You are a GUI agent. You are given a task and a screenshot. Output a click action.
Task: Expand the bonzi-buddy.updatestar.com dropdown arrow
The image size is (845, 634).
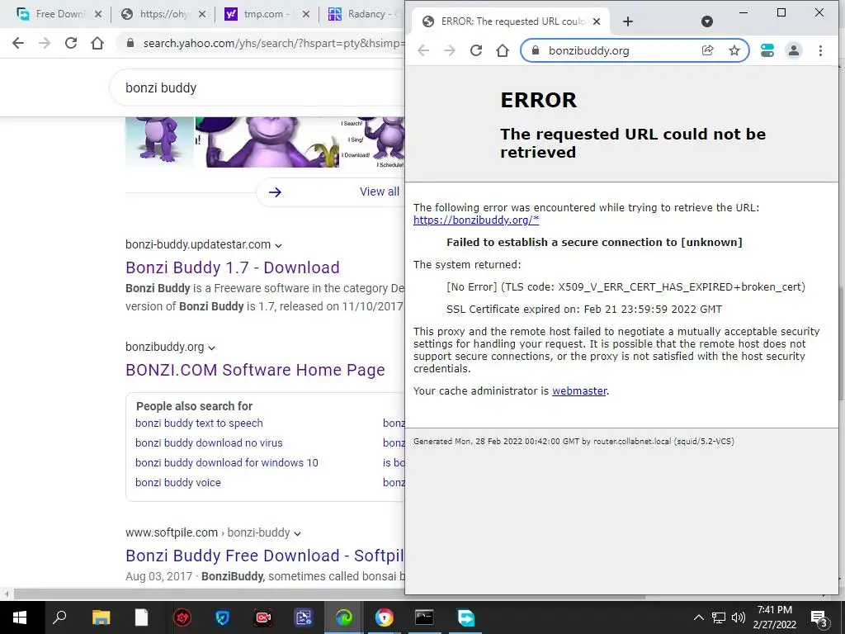[278, 245]
